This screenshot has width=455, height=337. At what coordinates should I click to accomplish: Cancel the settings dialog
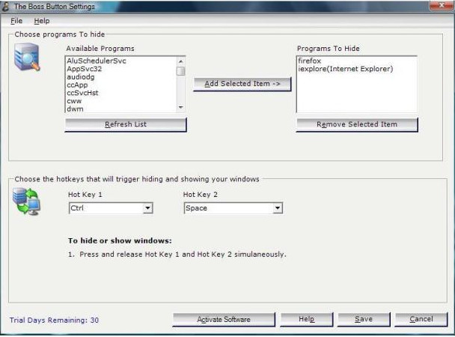[x=421, y=320]
